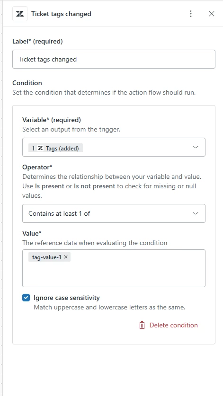Click into the Label text field
The width and height of the screenshot is (223, 396).
point(114,59)
